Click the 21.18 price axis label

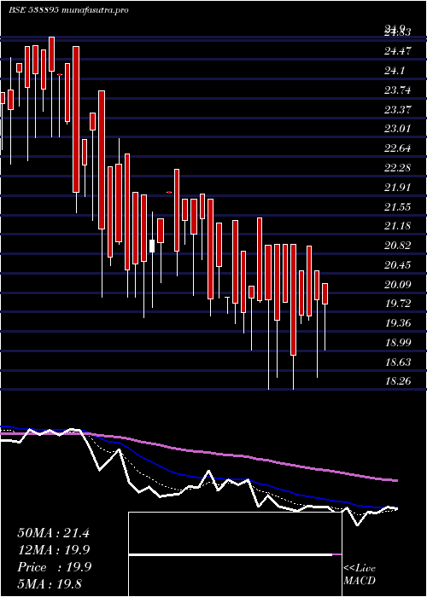pyautogui.click(x=398, y=226)
